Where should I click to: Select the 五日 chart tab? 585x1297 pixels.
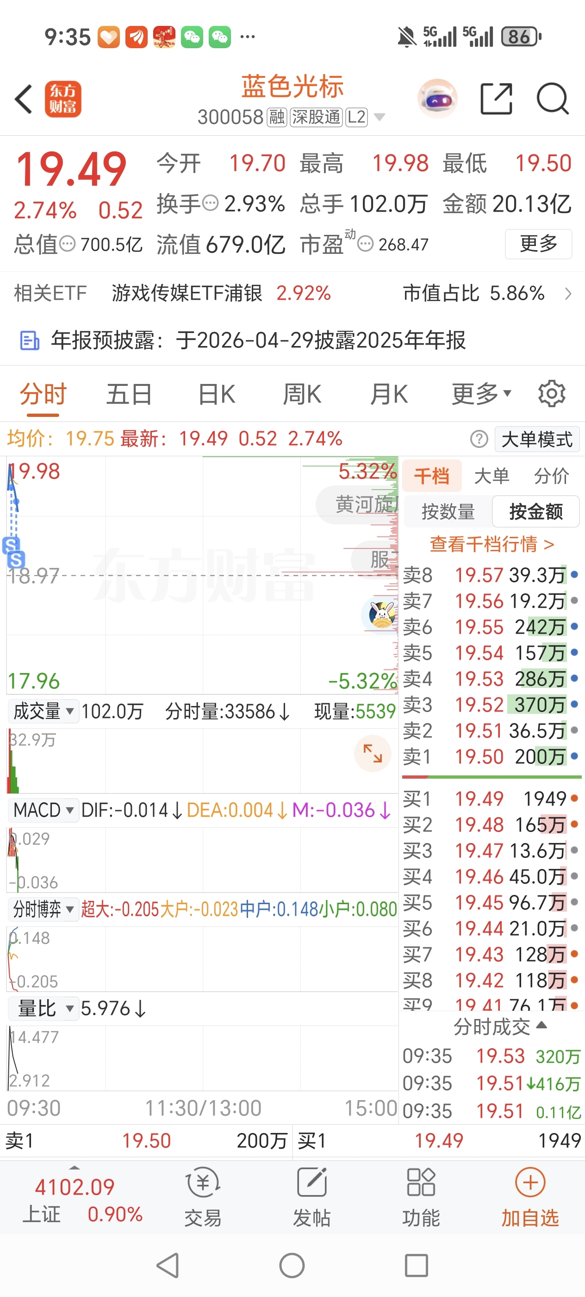click(129, 394)
